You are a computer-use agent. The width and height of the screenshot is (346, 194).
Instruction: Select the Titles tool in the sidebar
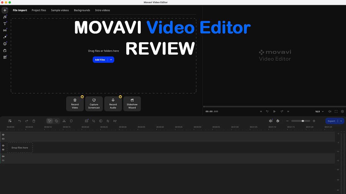coord(4,24)
